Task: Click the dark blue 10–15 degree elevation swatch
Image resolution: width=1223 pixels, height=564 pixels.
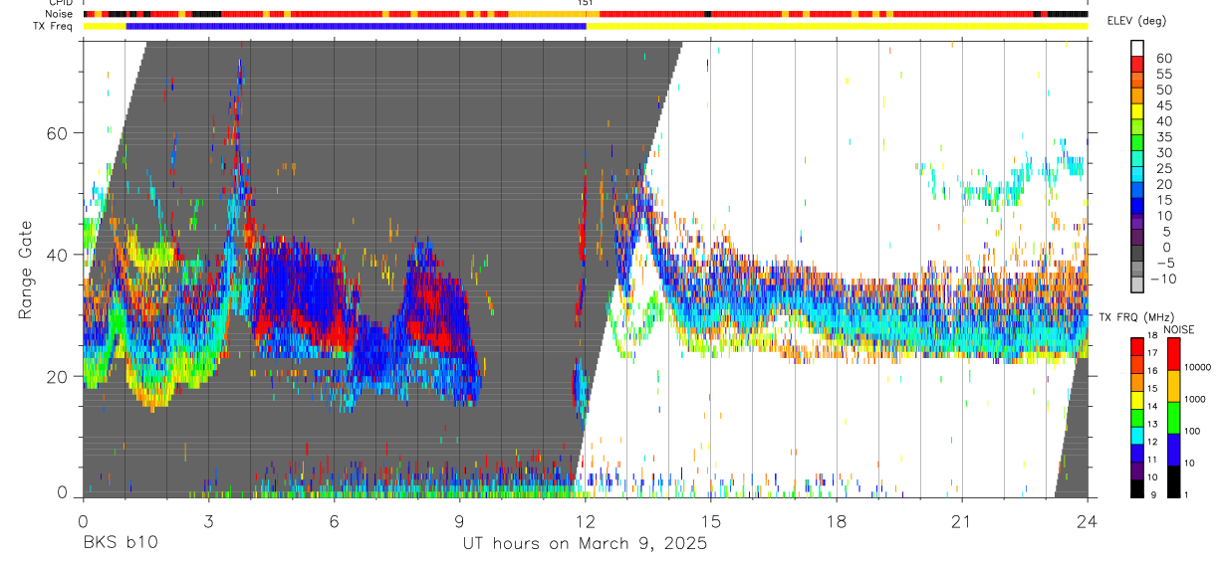Action: (x=1137, y=207)
